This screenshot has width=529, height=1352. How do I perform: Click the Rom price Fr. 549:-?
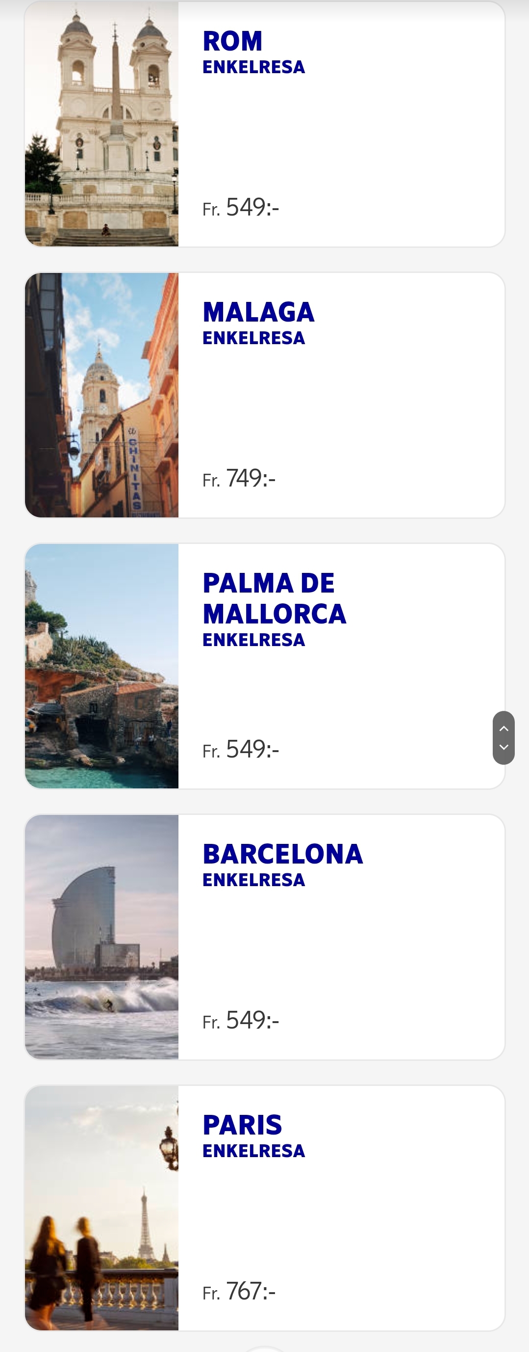click(x=241, y=207)
